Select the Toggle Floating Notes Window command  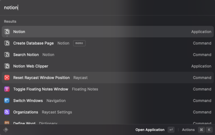(107, 89)
